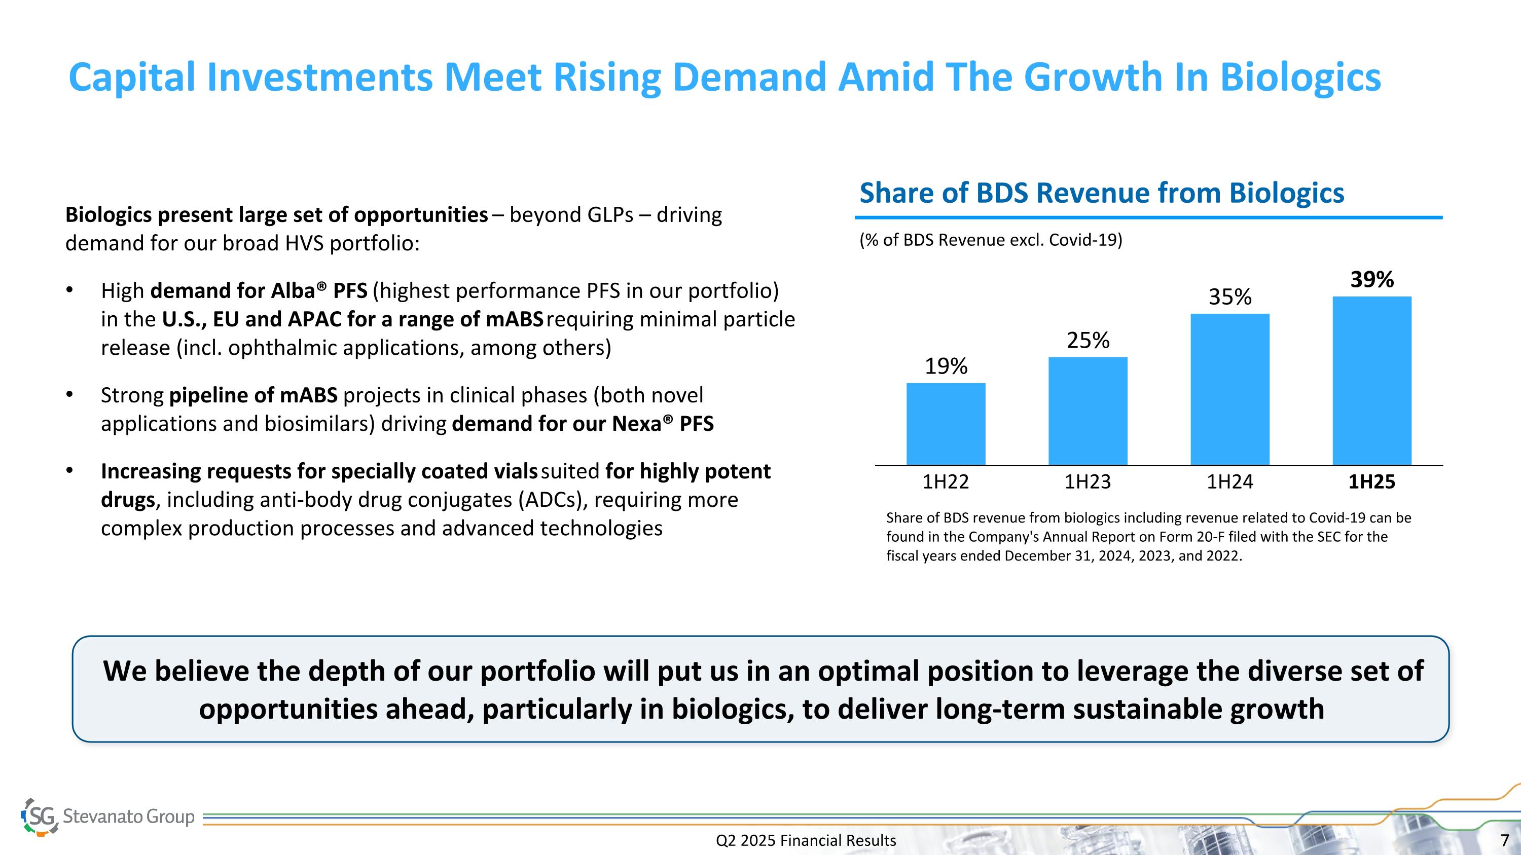Click the slide title about Capital Investments
Viewport: 1521px width, 855px height.
coord(725,78)
